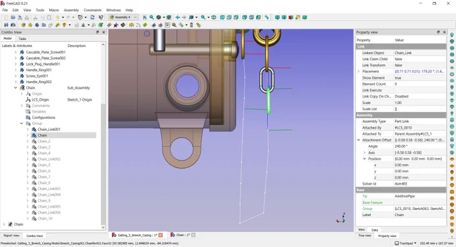Select Handle_Ring002 tree item

point(39,82)
